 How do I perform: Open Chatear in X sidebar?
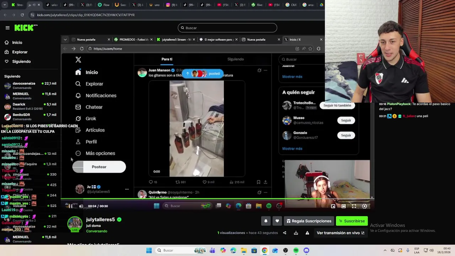89,107
